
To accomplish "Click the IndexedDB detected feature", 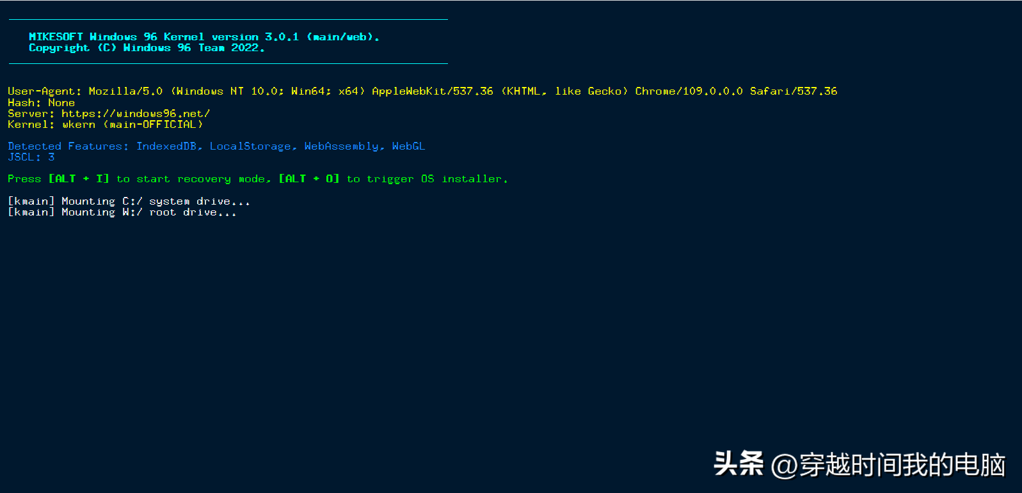I will click(x=166, y=146).
